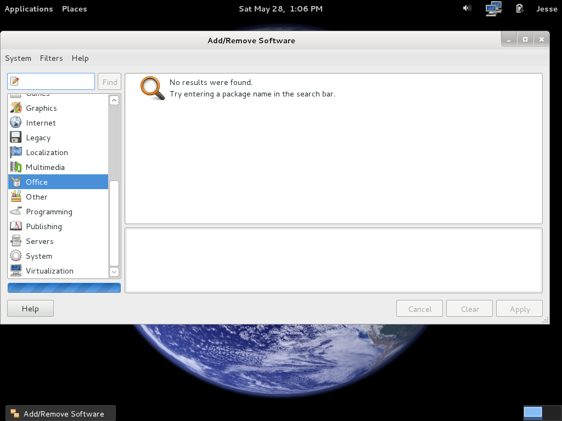Click the workspace switcher active workspace
This screenshot has height=421, width=562.
[532, 412]
